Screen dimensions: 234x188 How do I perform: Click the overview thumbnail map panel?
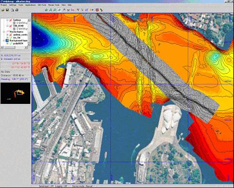click(16, 93)
